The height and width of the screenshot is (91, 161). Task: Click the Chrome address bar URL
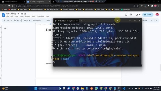48,6
